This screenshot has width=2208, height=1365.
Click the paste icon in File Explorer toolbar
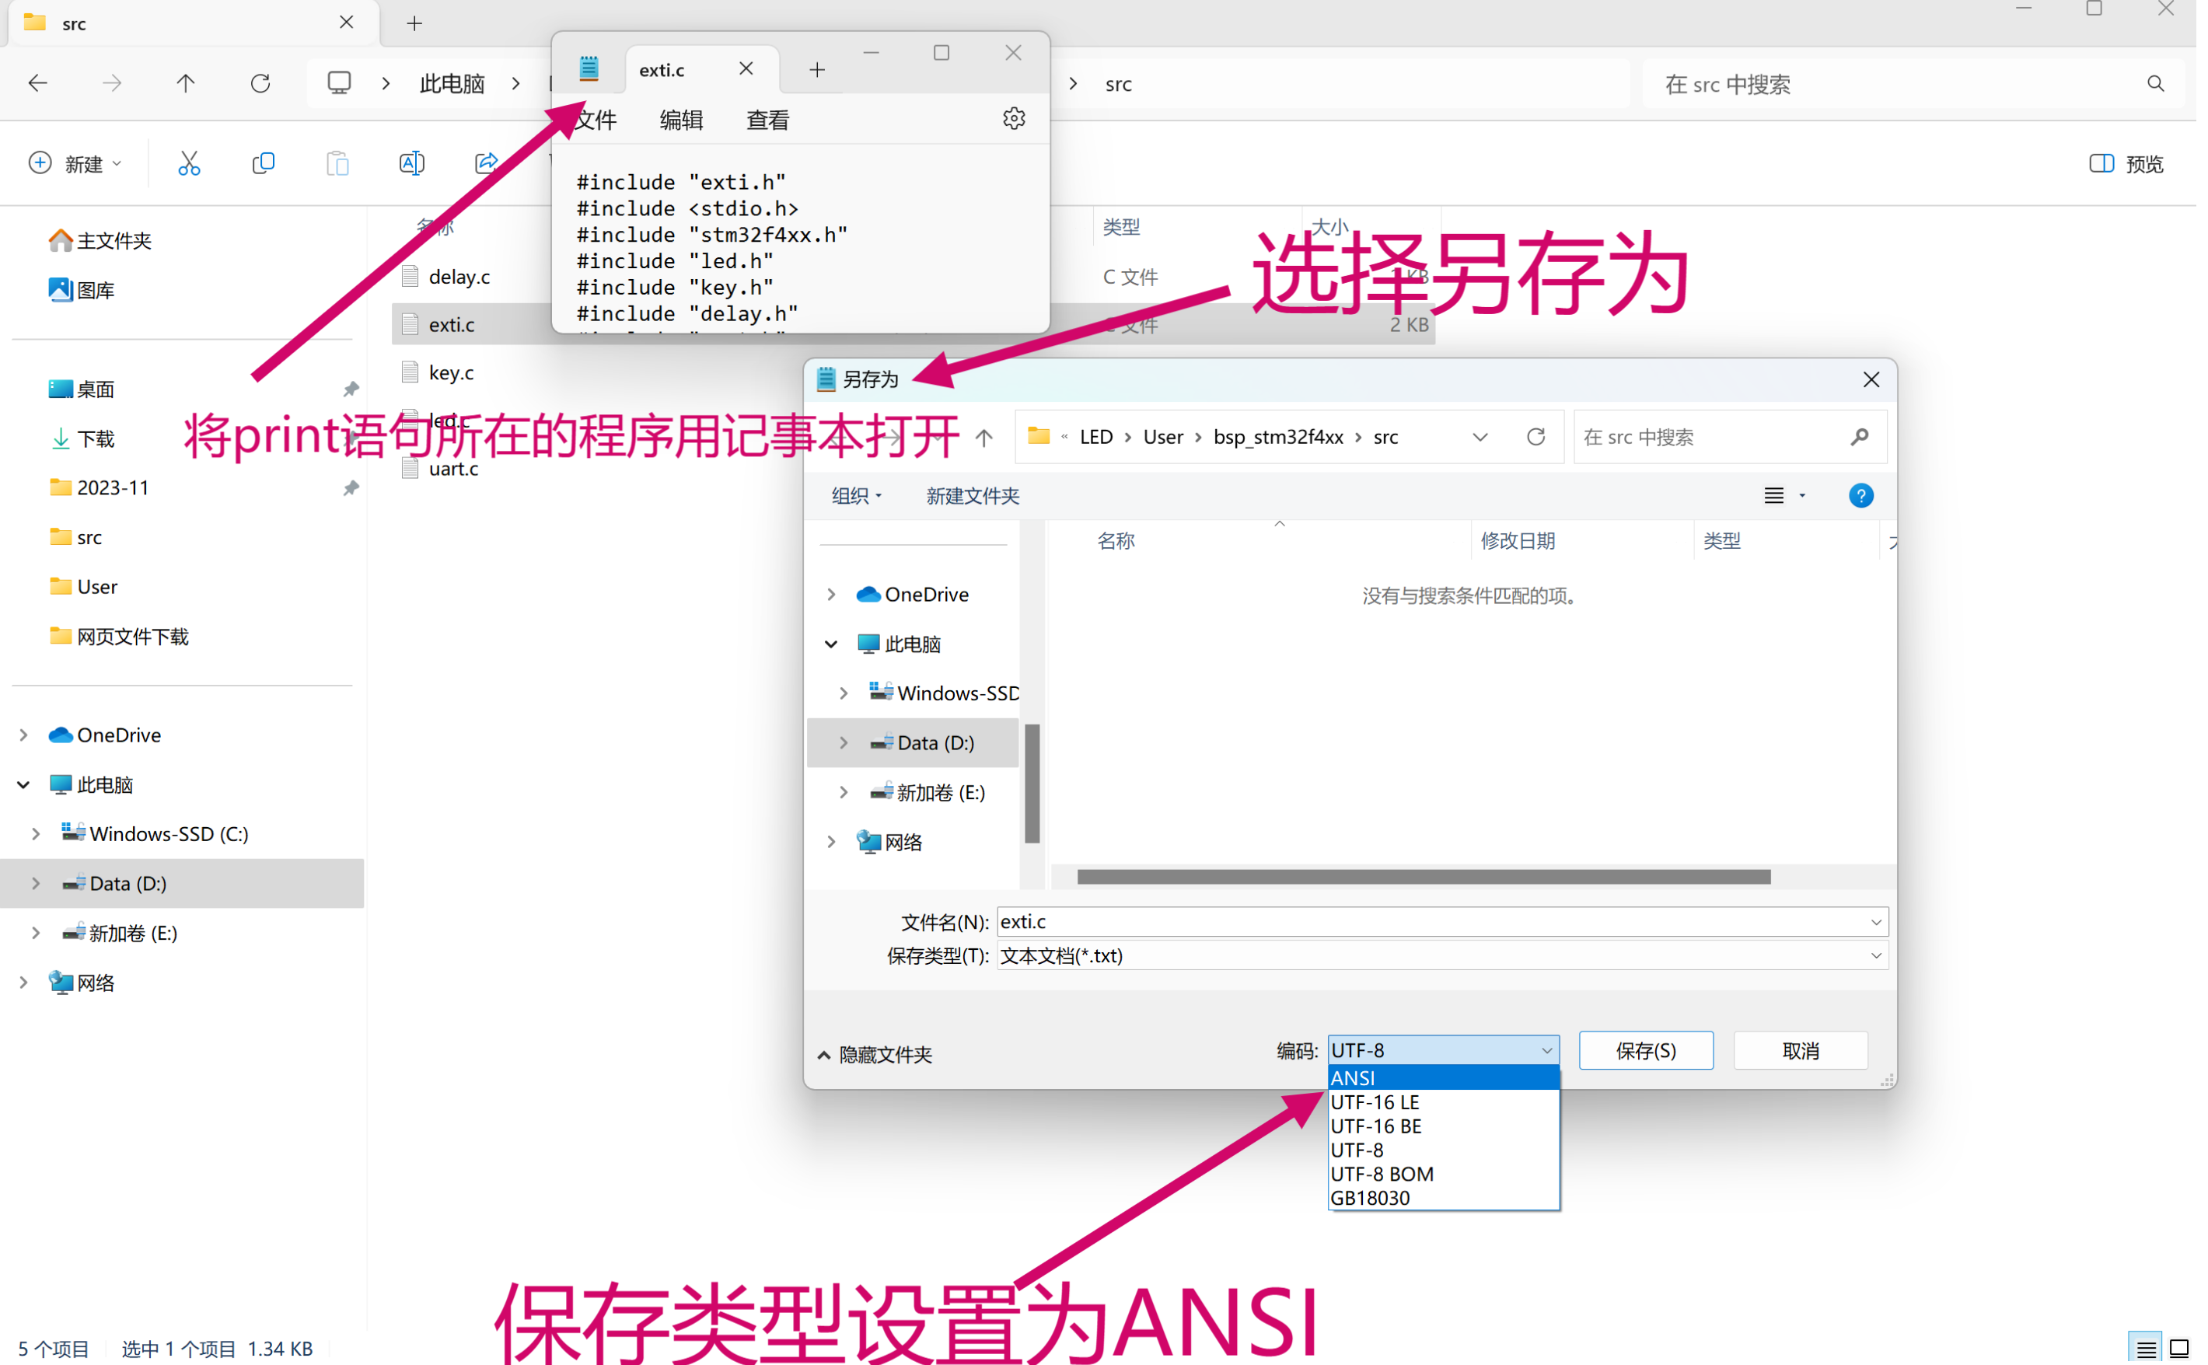337,164
